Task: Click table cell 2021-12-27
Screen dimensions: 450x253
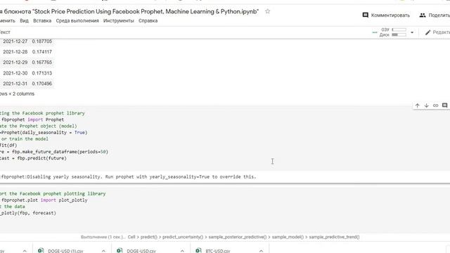Action: [x=15, y=41]
